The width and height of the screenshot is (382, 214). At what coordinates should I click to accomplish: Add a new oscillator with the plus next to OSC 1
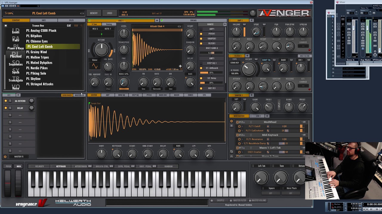pos(157,21)
